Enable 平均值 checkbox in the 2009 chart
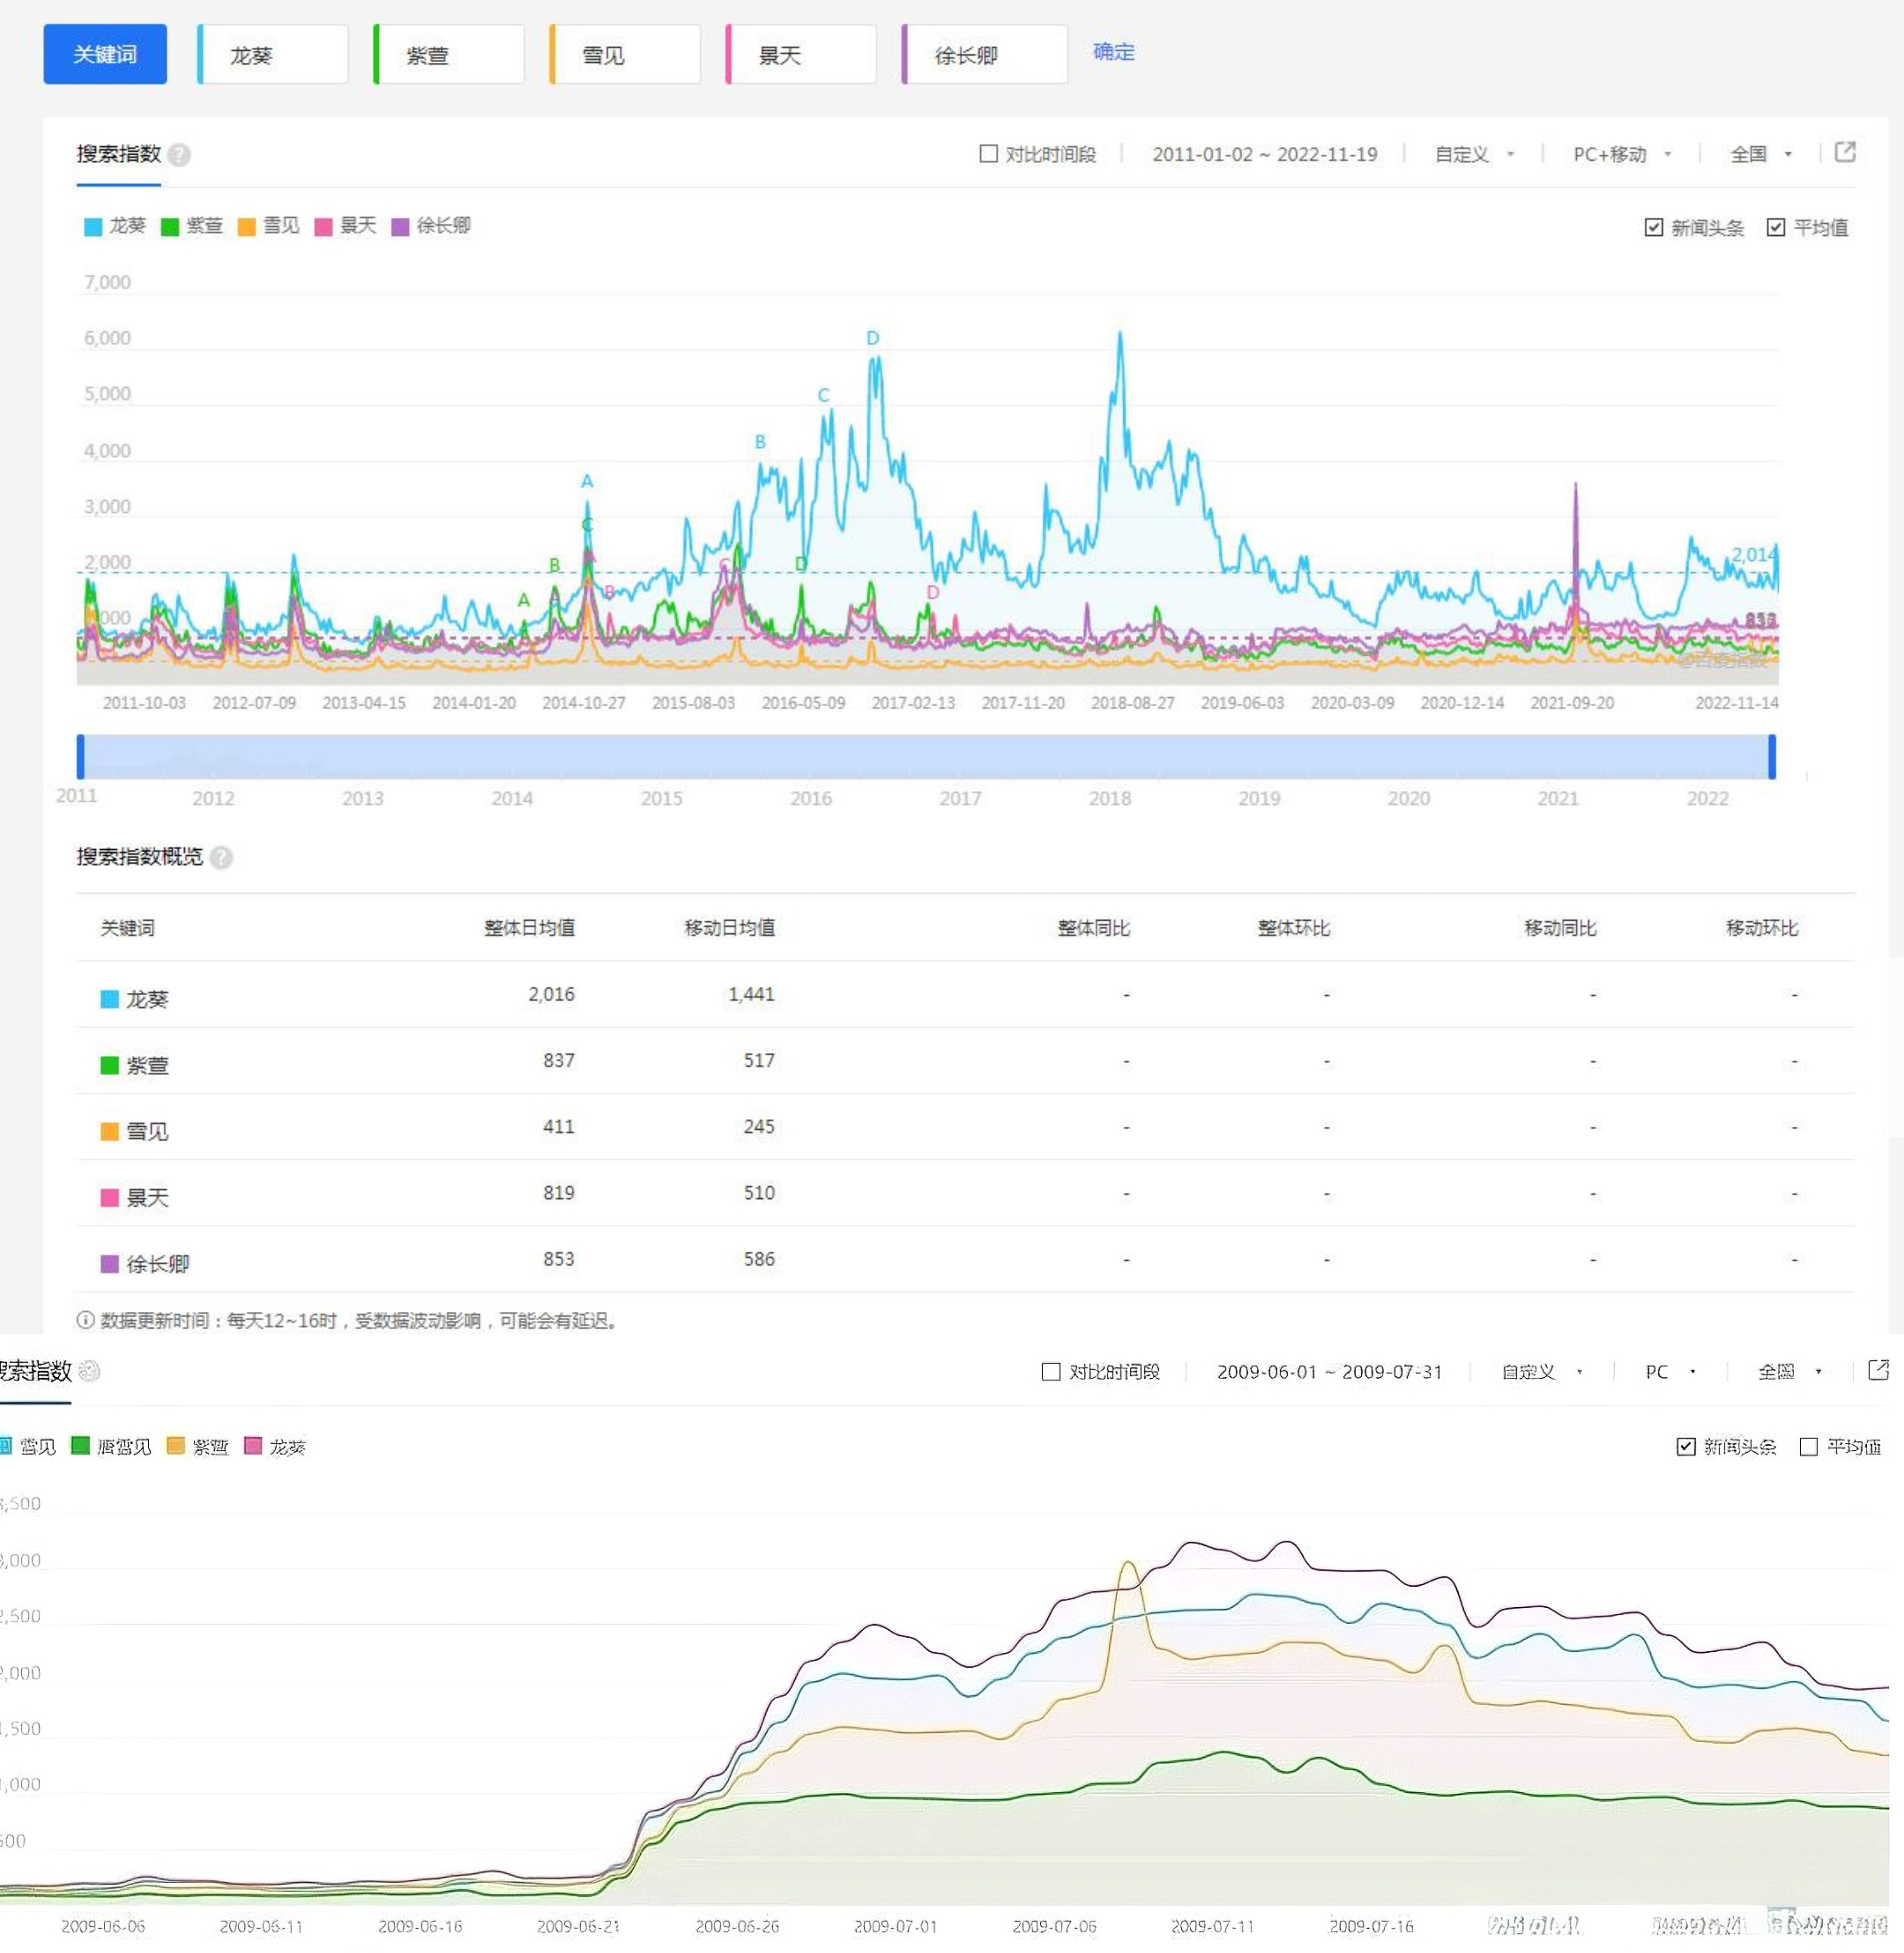 [1808, 1447]
